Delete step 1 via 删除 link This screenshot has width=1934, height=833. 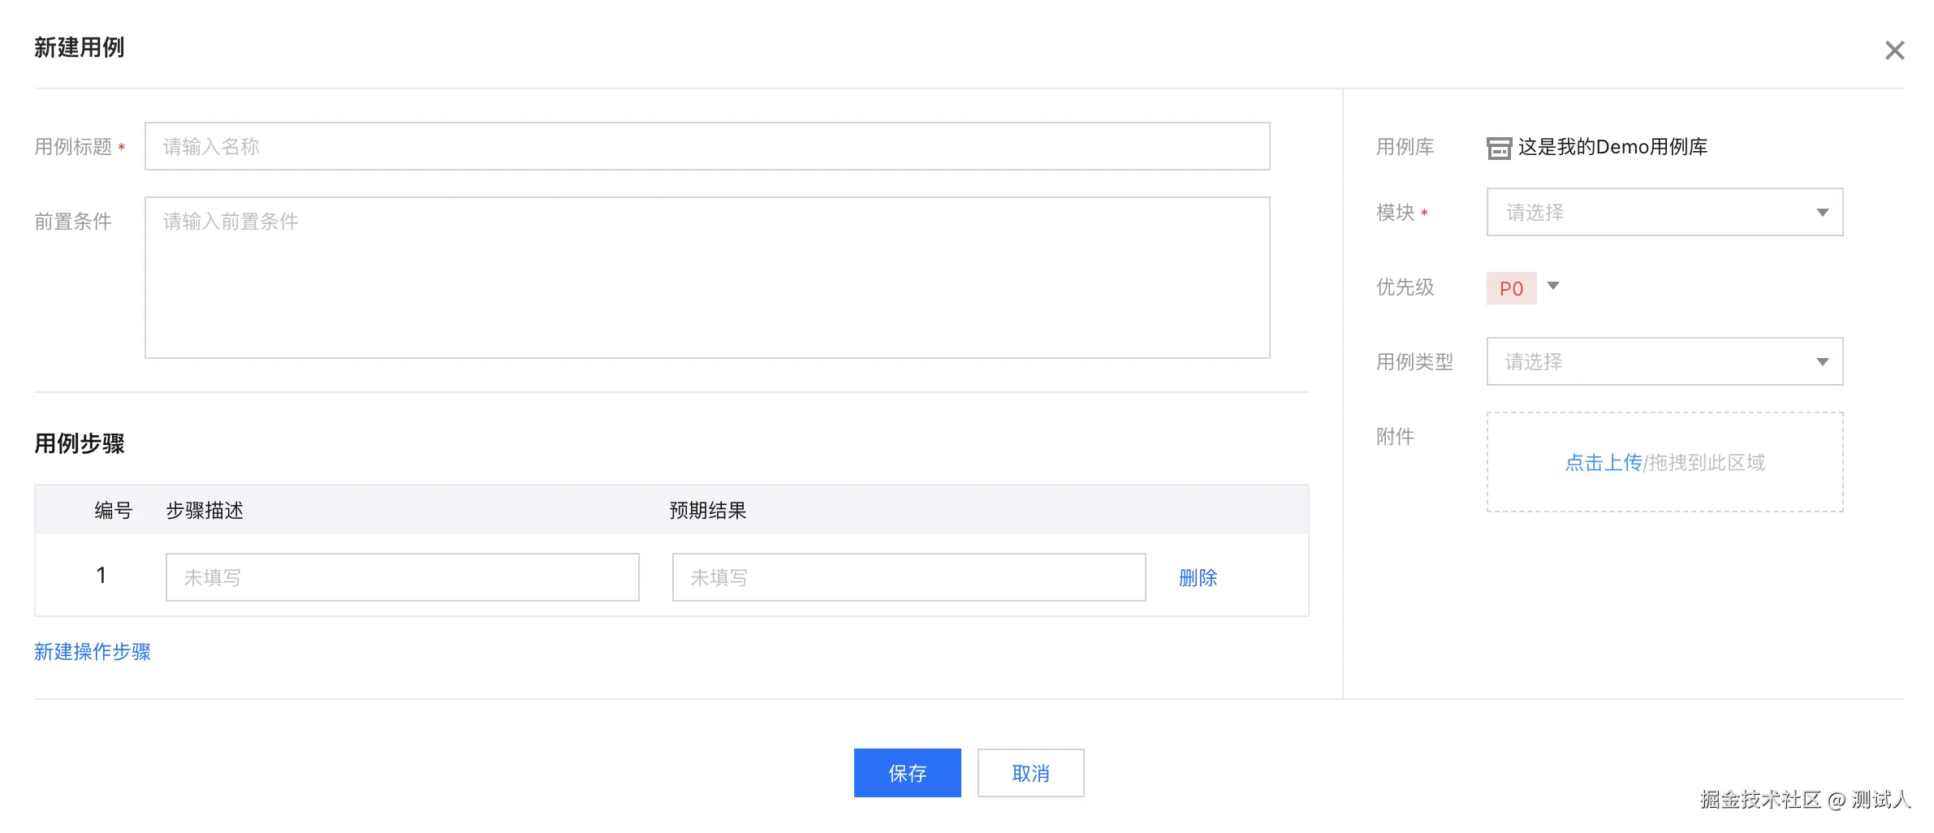coord(1198,578)
